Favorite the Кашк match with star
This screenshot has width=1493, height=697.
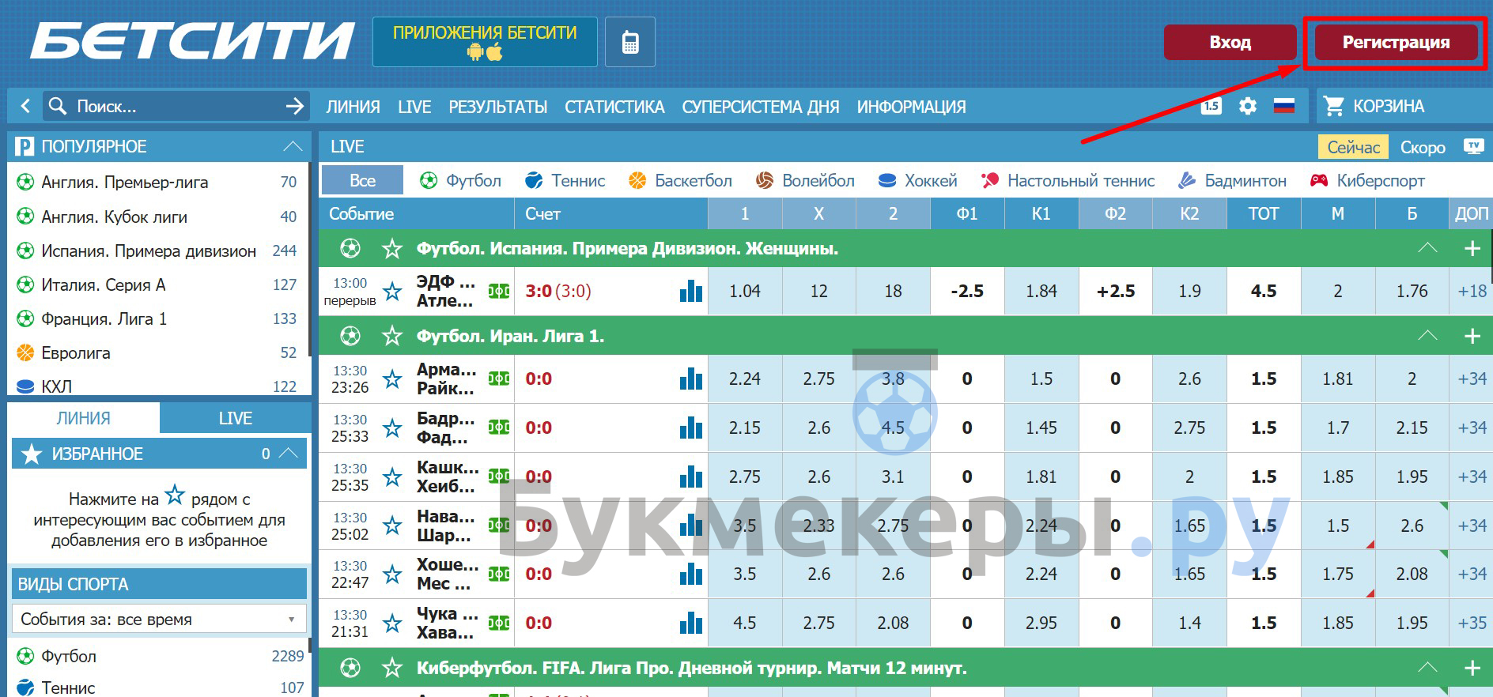392,477
